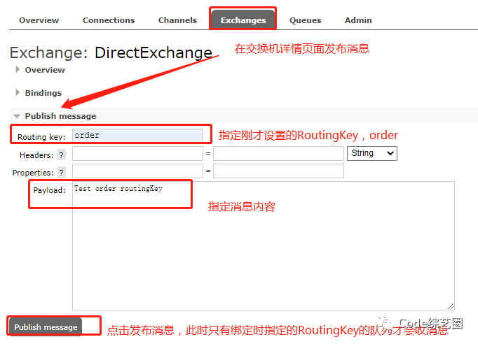478x344 pixels.
Task: Expand the Bindings section
Action: tap(39, 93)
